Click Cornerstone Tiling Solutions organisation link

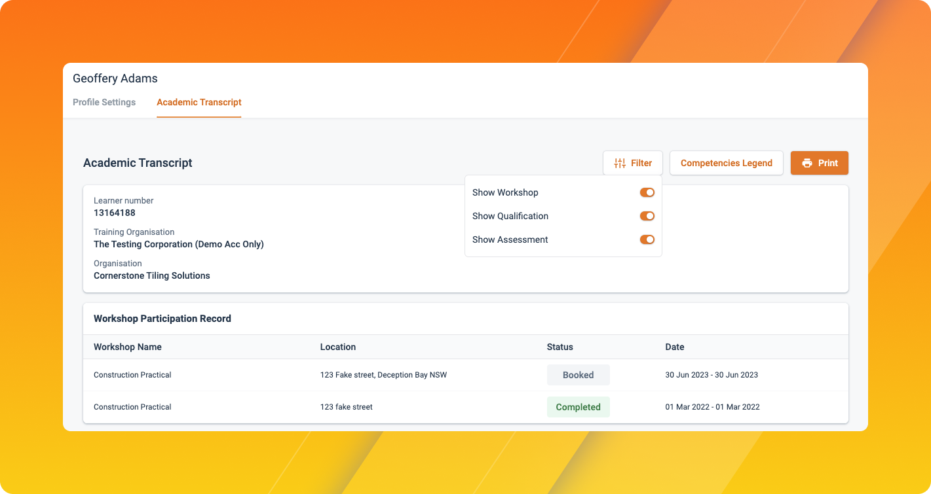pos(151,275)
